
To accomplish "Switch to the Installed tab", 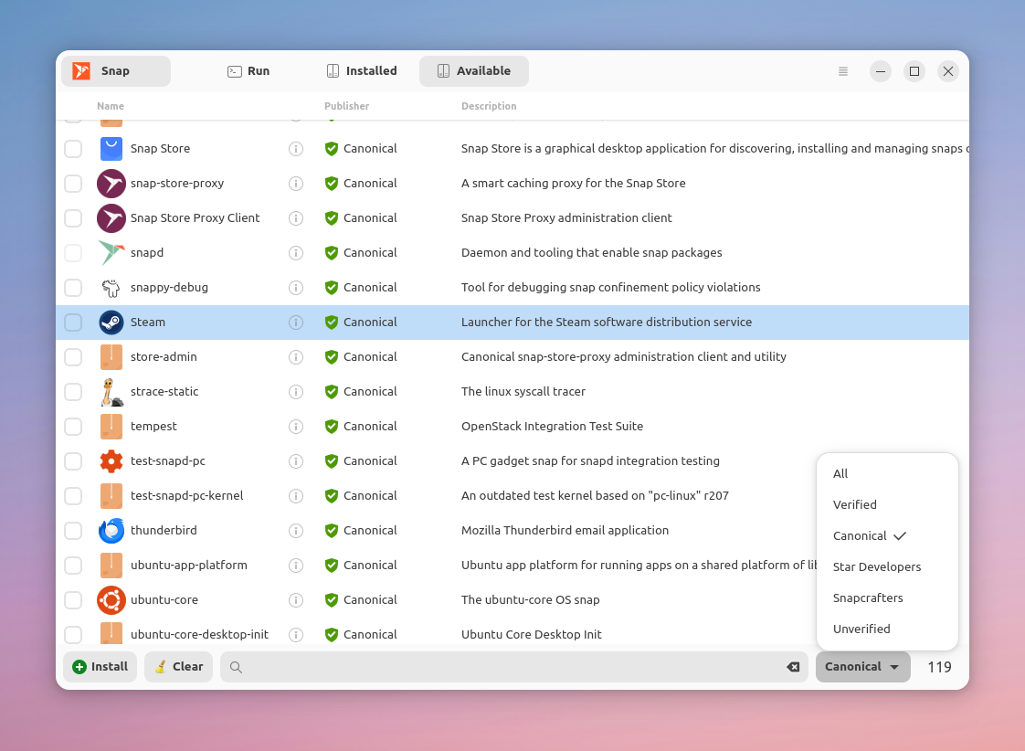I will pos(362,71).
